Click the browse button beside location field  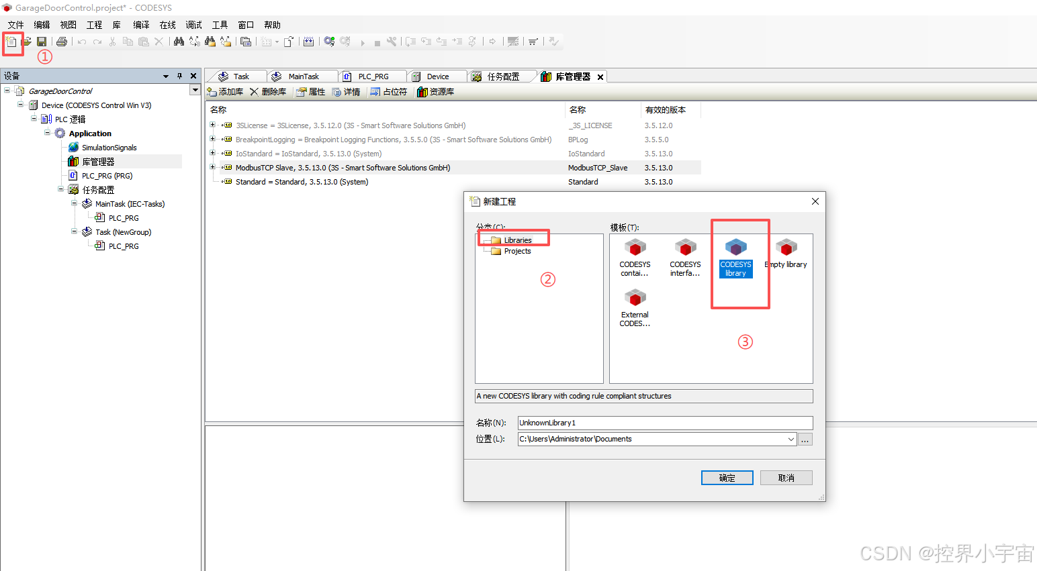[x=805, y=439]
